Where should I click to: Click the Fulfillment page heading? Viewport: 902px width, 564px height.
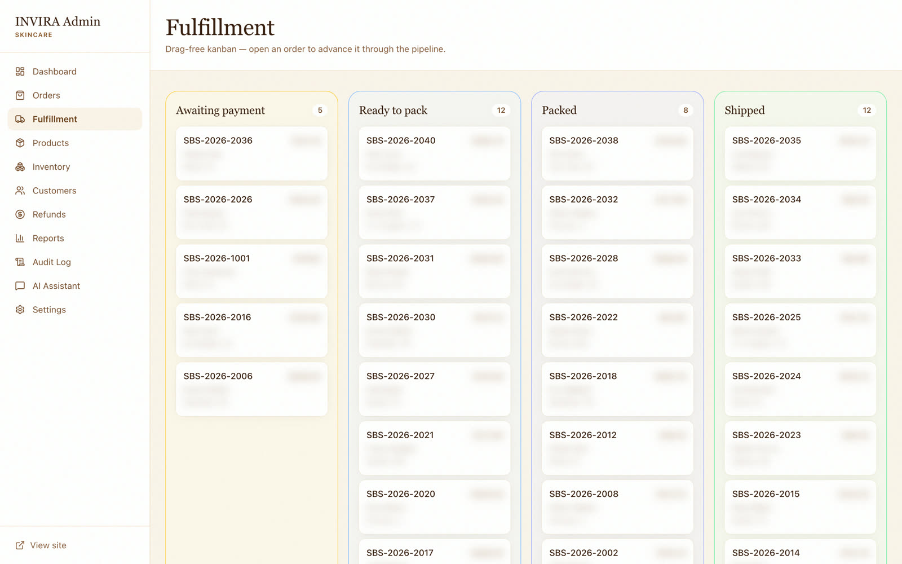[x=220, y=27]
